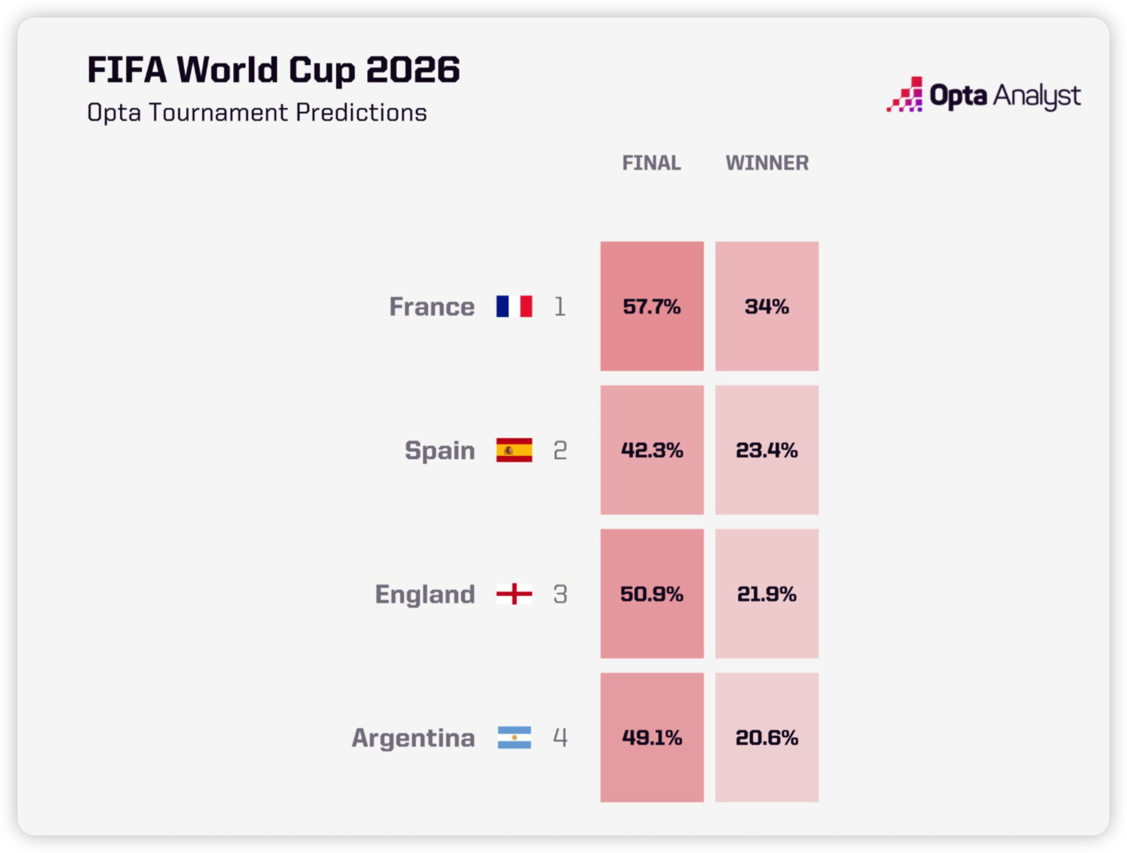This screenshot has width=1127, height=853.
Task: Click Spain's 42.3% final probability cell
Action: (x=652, y=450)
